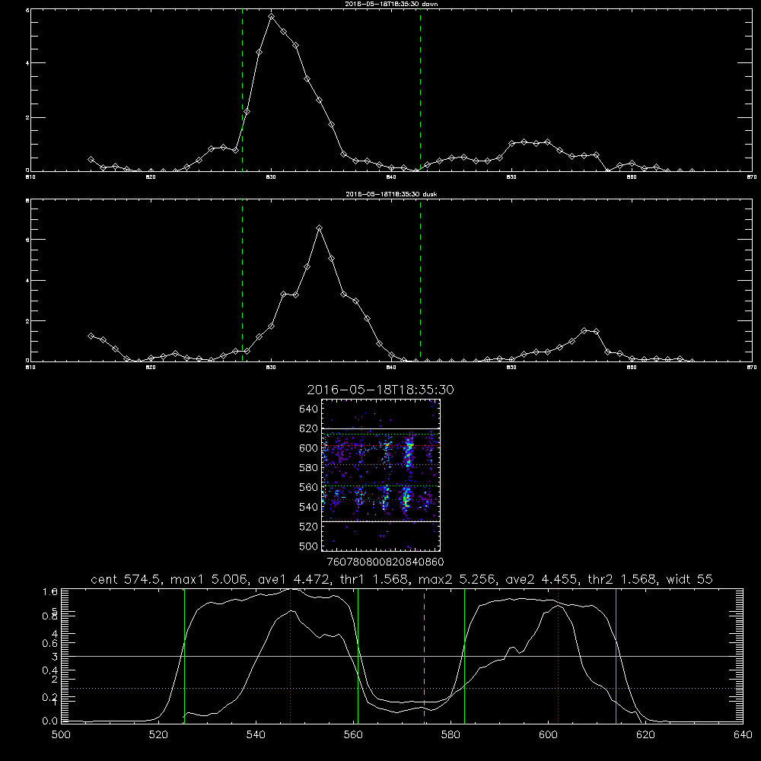Screen dimensions: 761x761
Task: Click the dawn plot title text
Action: [391, 4]
